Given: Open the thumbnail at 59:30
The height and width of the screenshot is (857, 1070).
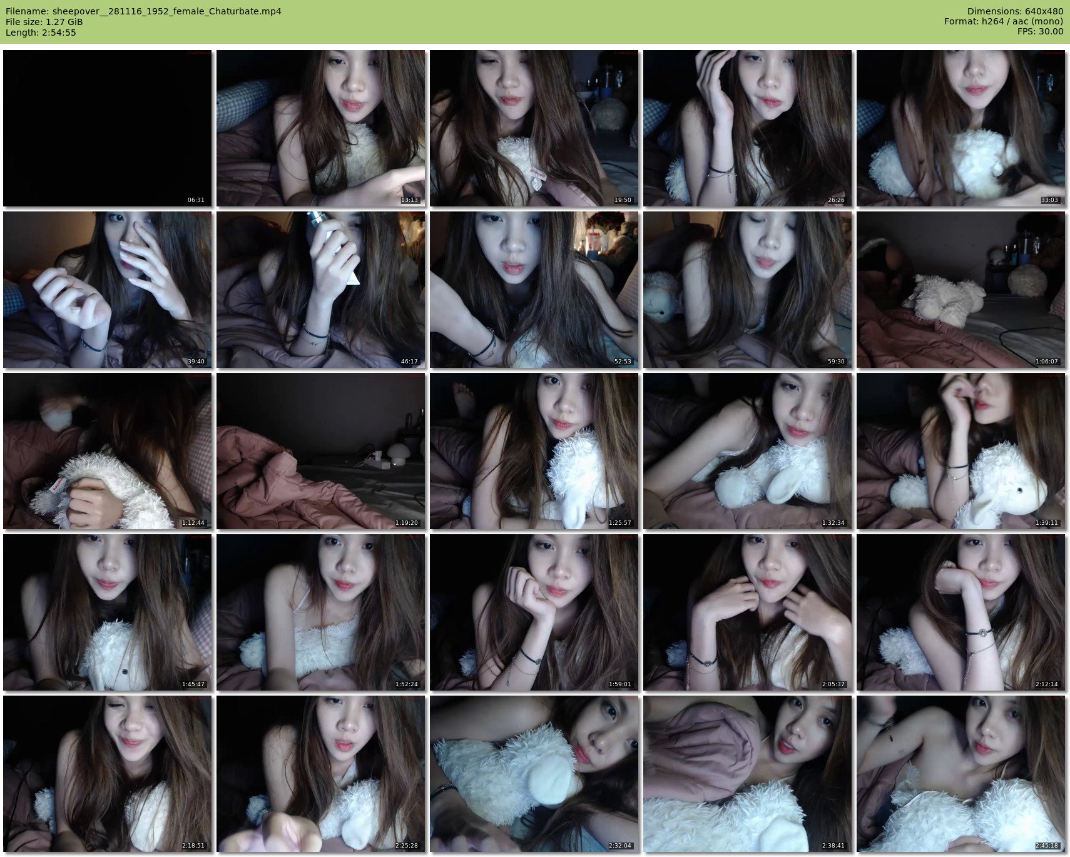Looking at the screenshot, I should 747,290.
